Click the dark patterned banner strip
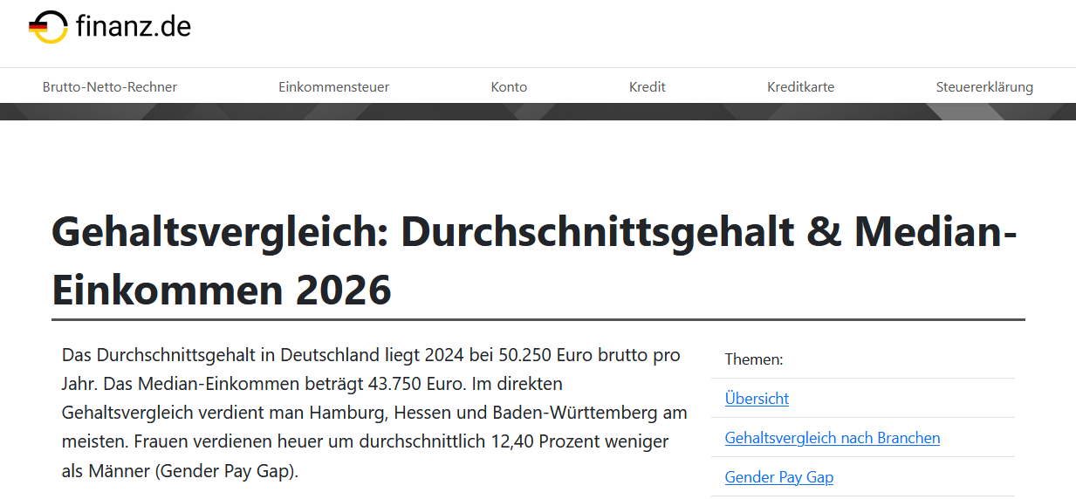1076x499 pixels. [x=538, y=112]
